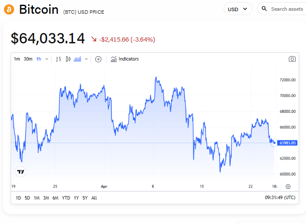Select the 1h interval
This screenshot has height=224, width=306.
pos(39,59)
